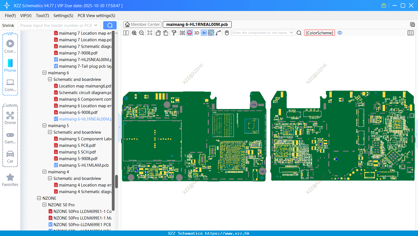This screenshot has width=418, height=236.
Task: Open the right side panel layout icon
Action: tap(411, 33)
